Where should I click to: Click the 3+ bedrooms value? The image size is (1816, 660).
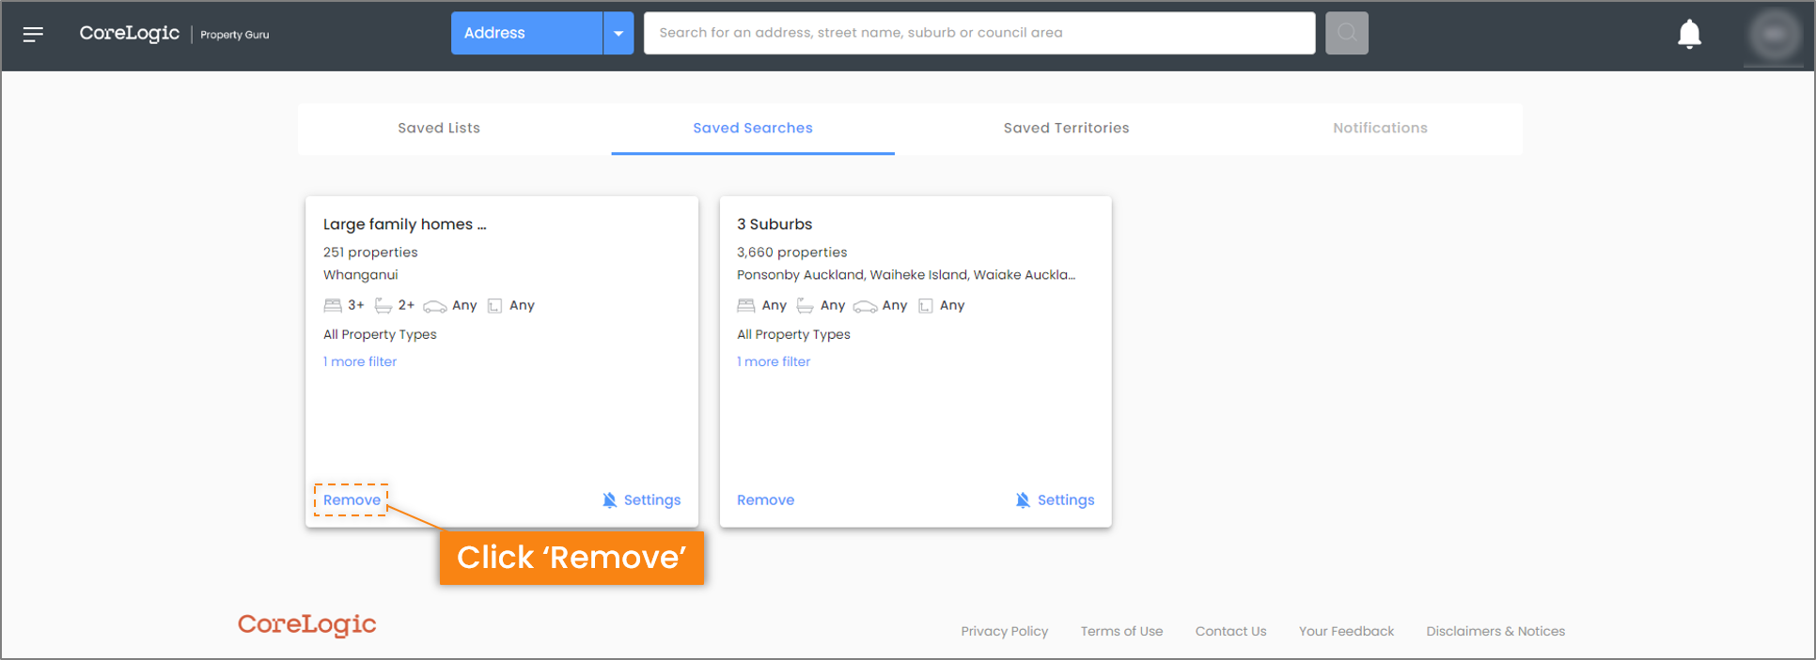tap(356, 305)
